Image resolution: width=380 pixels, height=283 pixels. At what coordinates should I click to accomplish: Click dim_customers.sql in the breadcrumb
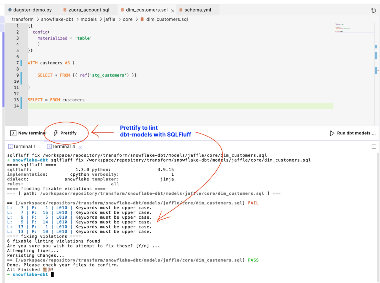(x=167, y=19)
